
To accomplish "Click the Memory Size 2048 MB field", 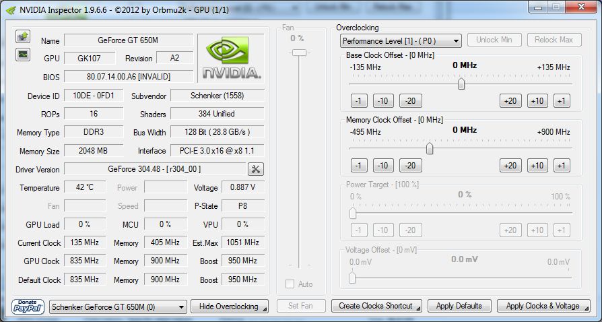I will pyautogui.click(x=94, y=151).
